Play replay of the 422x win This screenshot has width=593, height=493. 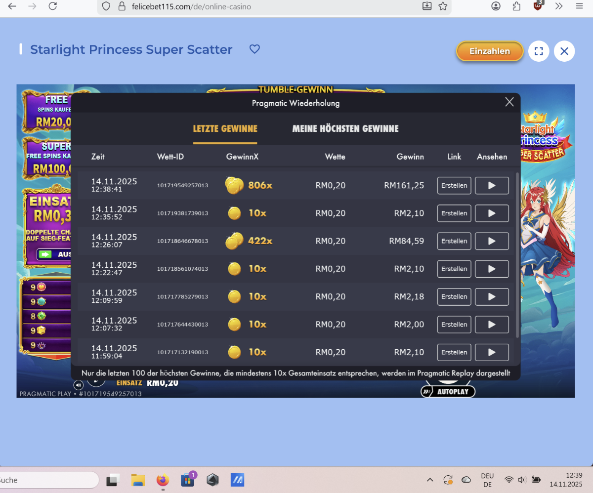pos(492,241)
